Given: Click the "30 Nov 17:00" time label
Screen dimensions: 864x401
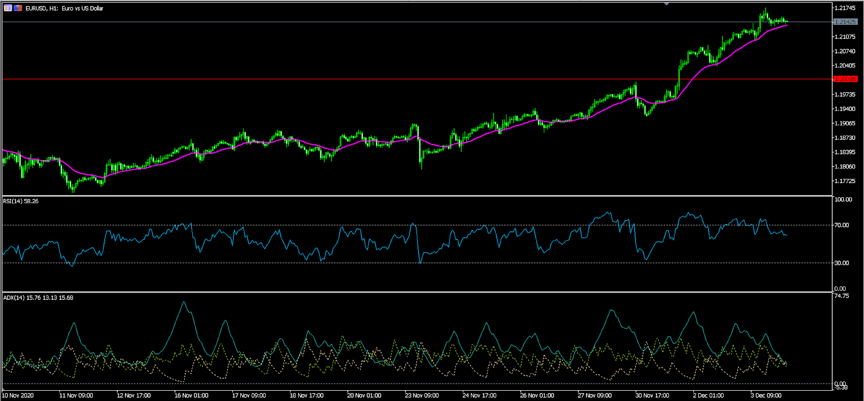Looking at the screenshot, I should coord(652,396).
